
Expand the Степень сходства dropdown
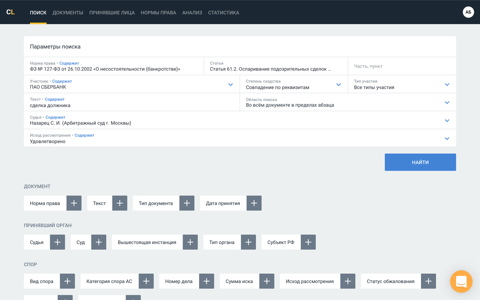(338, 85)
